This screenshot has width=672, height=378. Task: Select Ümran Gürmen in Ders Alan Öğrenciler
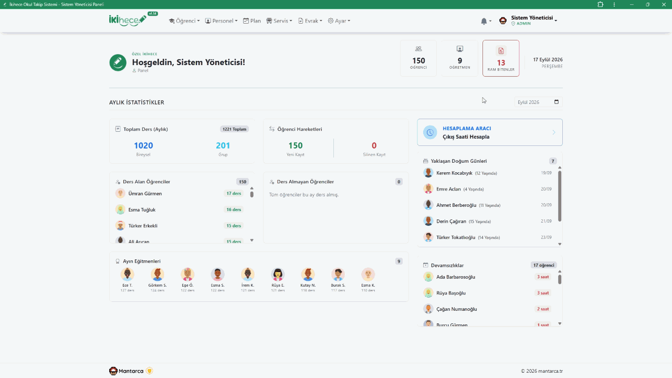179,193
